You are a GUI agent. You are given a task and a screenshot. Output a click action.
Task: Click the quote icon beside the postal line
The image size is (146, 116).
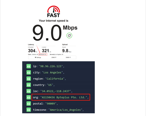29,103
